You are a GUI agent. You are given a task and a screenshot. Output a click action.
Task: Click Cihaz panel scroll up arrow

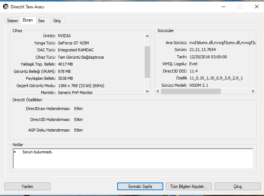147,36
